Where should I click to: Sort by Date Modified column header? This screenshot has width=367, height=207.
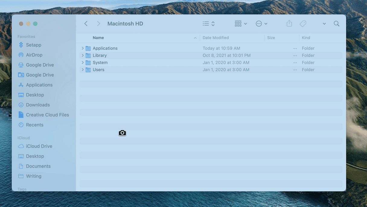pyautogui.click(x=215, y=38)
